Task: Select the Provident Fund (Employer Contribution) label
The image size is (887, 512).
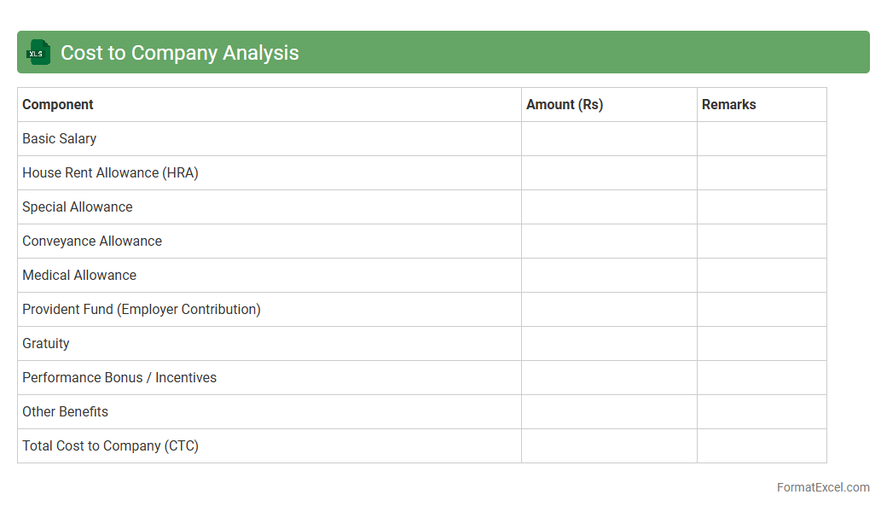Action: [142, 309]
